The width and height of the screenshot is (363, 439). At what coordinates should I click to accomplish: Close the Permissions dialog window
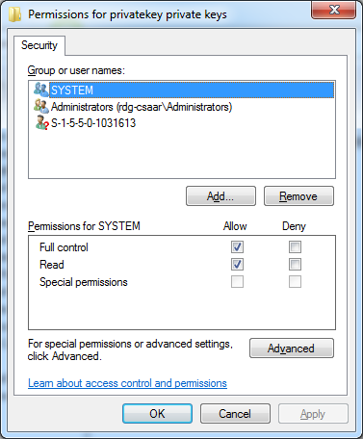[x=333, y=10]
